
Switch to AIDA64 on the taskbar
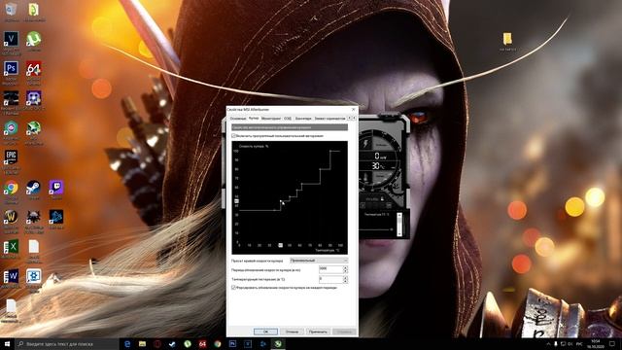pos(202,344)
